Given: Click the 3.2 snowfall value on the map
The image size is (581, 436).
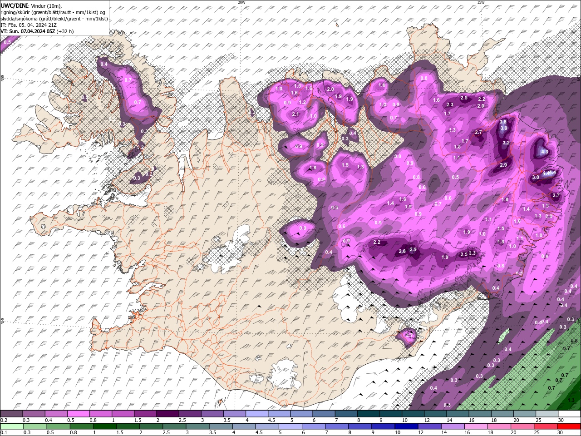Looking at the screenshot, I should pyautogui.click(x=507, y=143).
